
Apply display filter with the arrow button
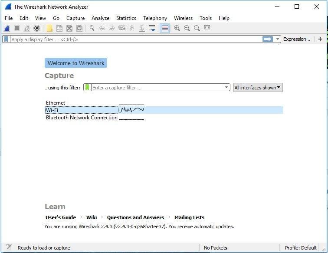(268, 39)
